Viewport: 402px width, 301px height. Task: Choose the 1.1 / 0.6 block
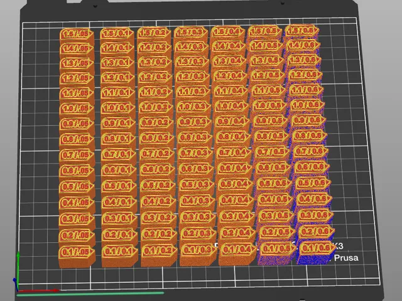pos(306,90)
